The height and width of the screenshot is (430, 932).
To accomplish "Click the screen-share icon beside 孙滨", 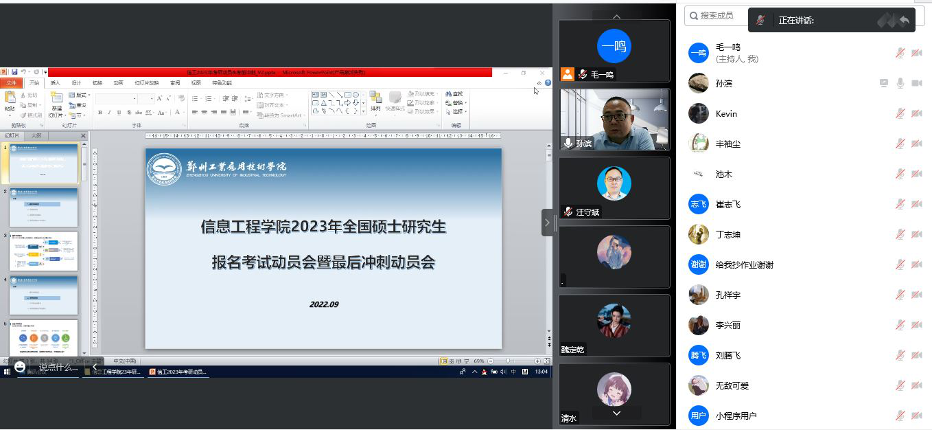I will coord(884,83).
